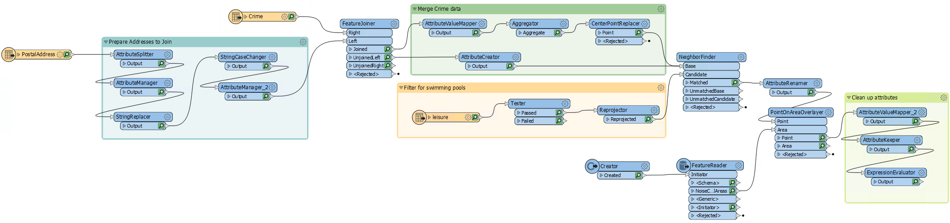The image size is (950, 223).
Task: Open FeatureReader parameters gear
Action: (739, 165)
